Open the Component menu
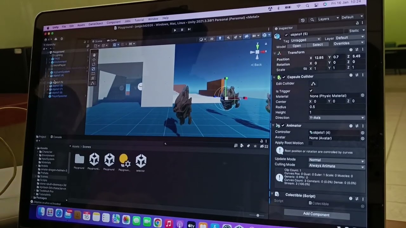This screenshot has height=228, width=406. coord(114,22)
